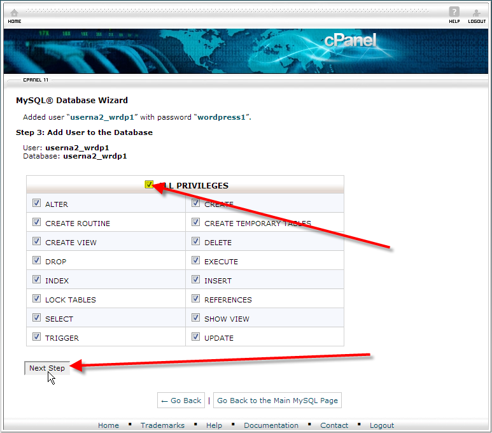The height and width of the screenshot is (433, 492).
Task: Click the Next Step button
Action: coord(47,368)
